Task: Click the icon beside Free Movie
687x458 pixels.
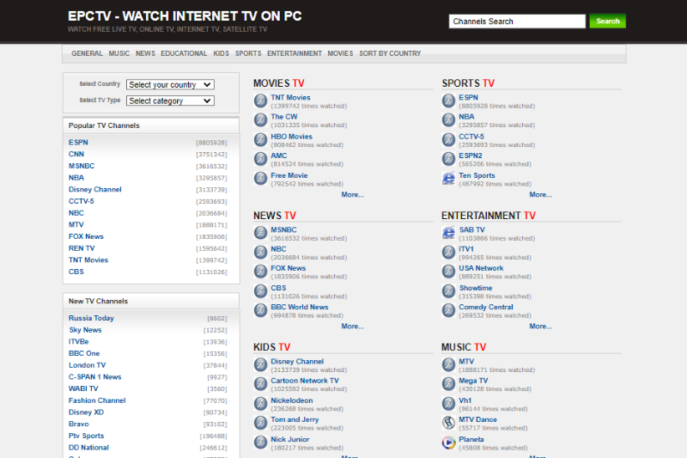Action: (261, 179)
